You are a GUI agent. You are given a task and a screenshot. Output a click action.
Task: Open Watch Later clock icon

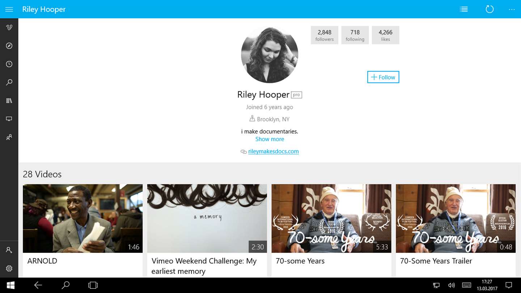tap(9, 64)
